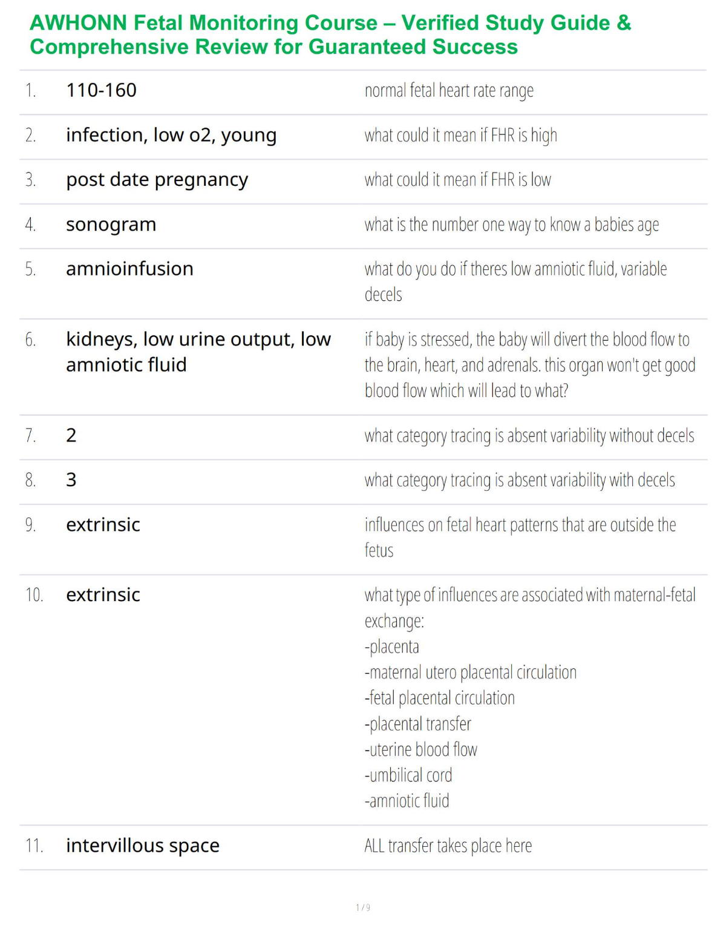726x940 pixels.
Task: Click the 'kidneys, low urine output' term
Action: (x=198, y=352)
